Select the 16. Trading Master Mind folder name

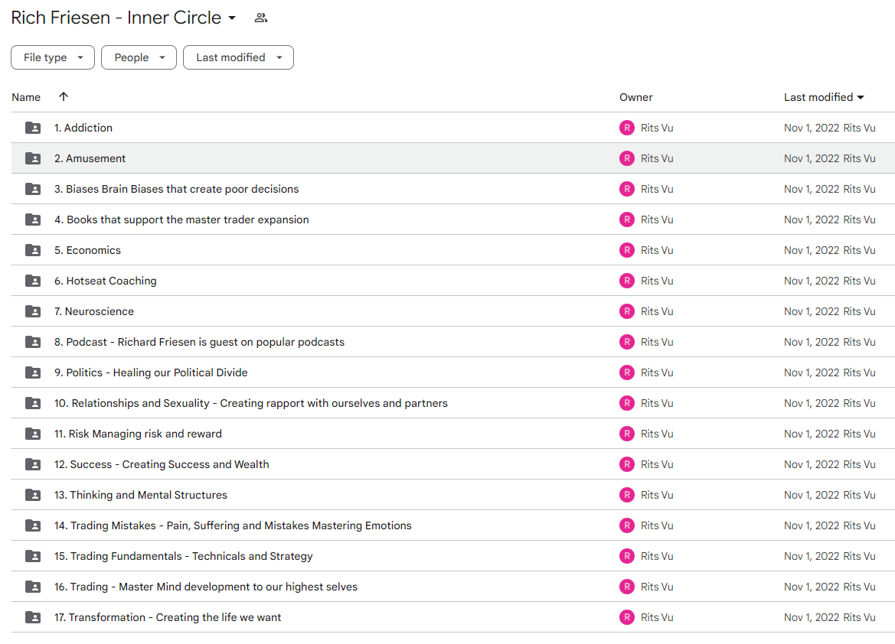[x=206, y=587]
